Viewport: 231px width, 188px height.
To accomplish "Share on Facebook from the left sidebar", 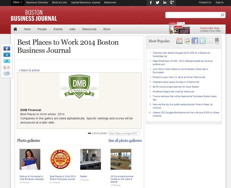I will pos(7,48).
